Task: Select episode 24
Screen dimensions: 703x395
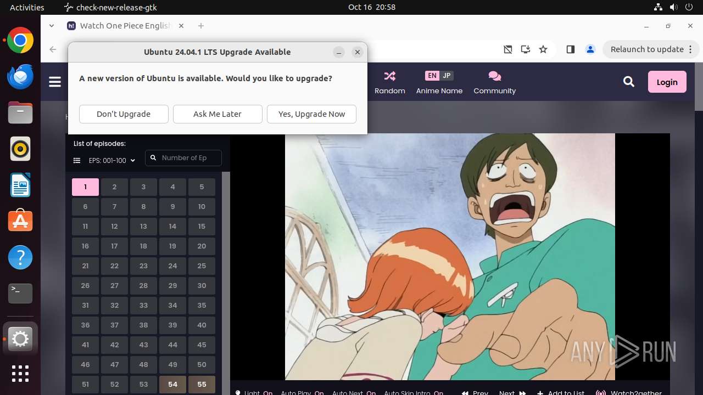Action: [172, 266]
